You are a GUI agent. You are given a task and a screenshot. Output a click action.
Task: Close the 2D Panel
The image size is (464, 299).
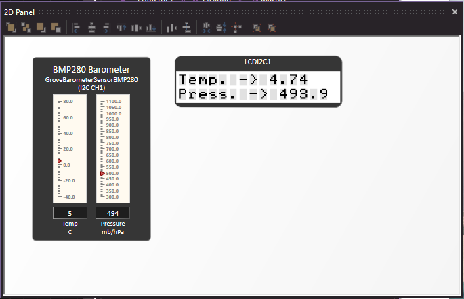tap(455, 12)
